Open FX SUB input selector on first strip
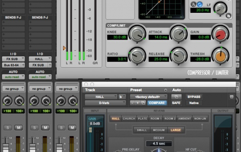 [13, 59]
